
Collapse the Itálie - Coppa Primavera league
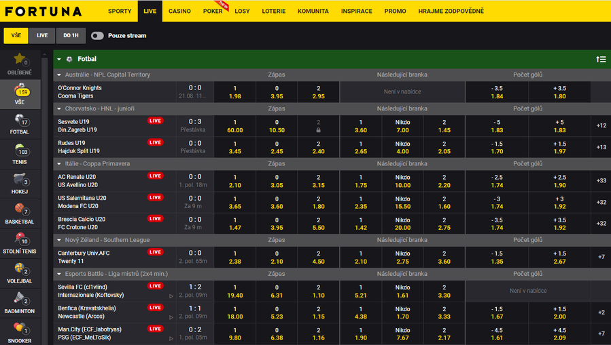(x=59, y=164)
